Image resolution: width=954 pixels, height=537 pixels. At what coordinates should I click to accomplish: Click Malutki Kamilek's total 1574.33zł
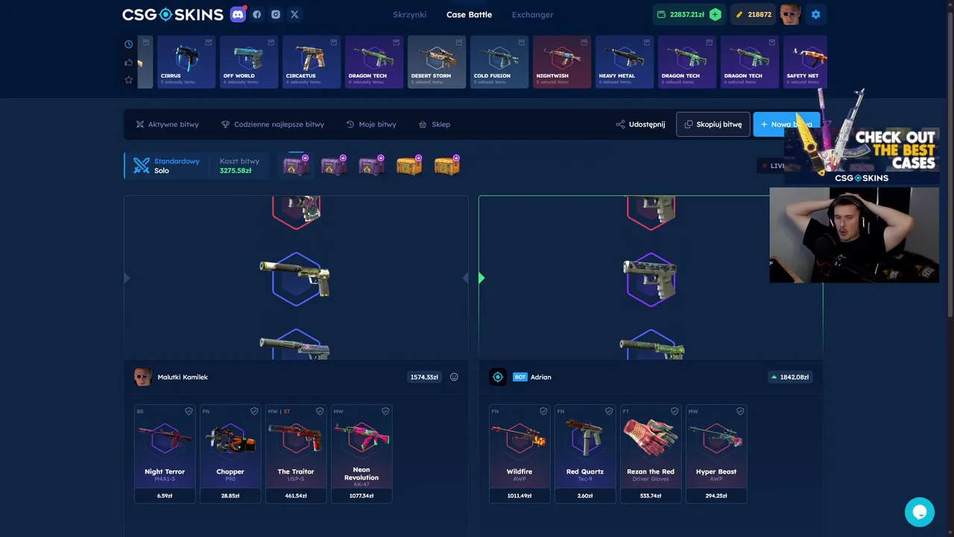coord(424,377)
